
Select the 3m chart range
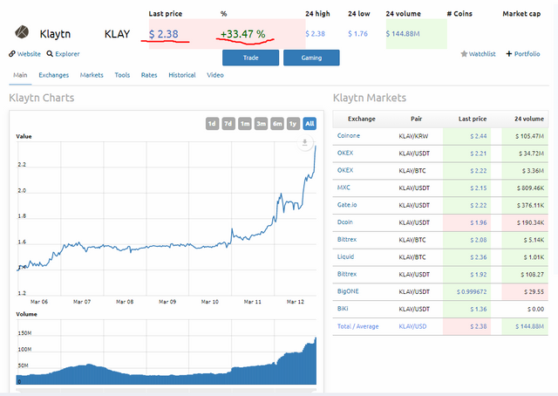(261, 124)
